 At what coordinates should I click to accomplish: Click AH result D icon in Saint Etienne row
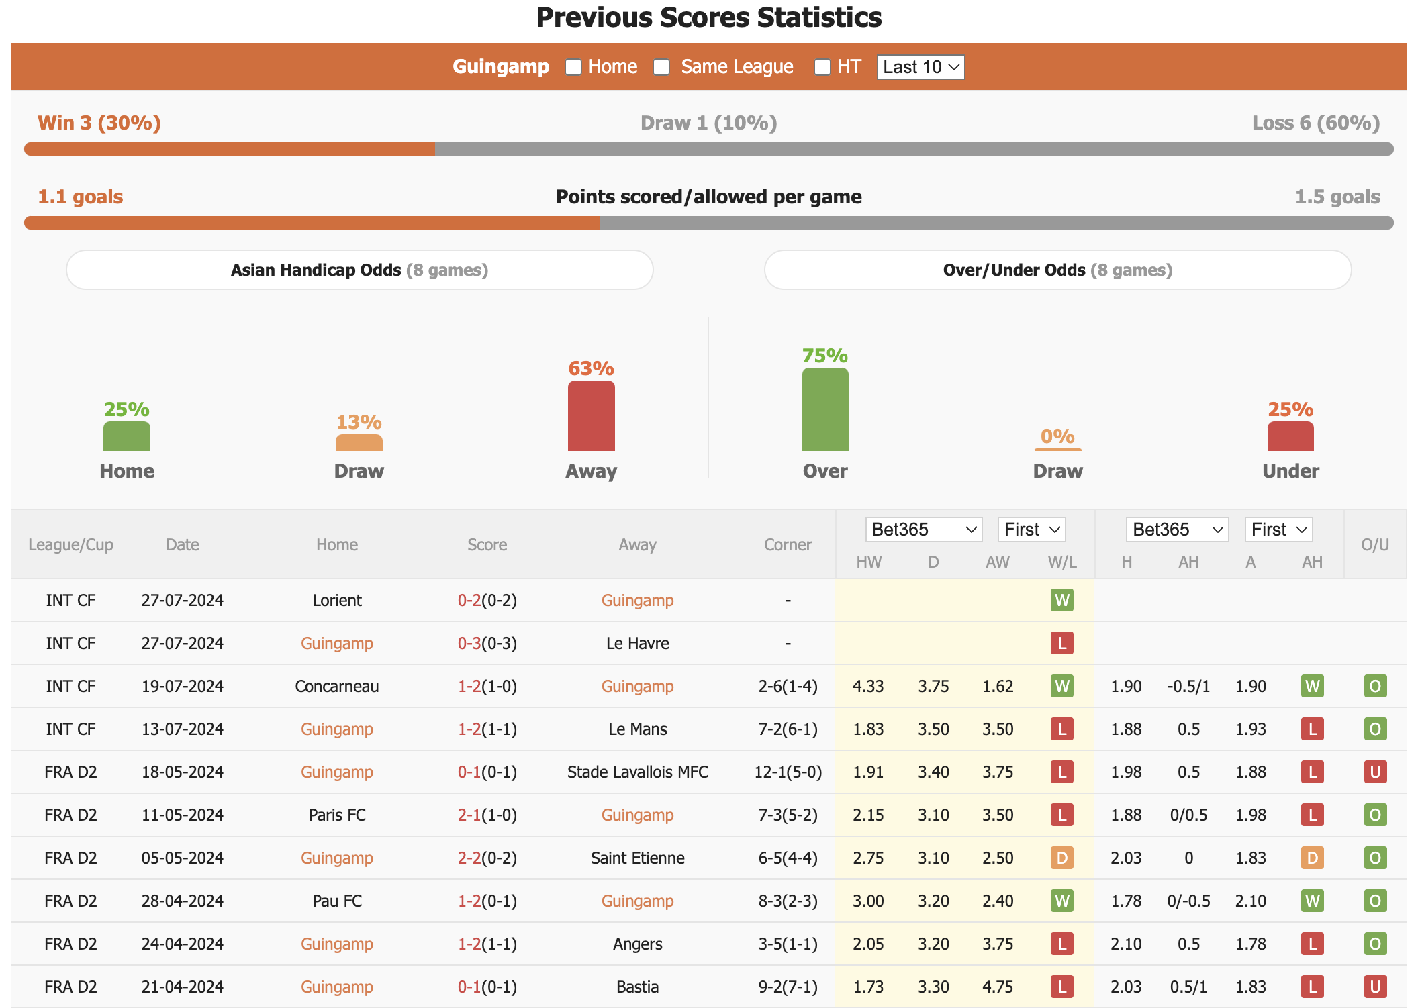(1313, 858)
